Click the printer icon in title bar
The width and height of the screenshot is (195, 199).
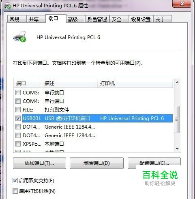(8, 6)
